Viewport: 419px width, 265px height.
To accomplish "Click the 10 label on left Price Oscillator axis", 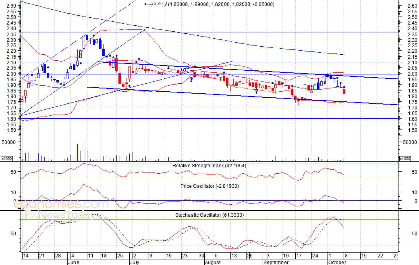I will click(x=14, y=192).
